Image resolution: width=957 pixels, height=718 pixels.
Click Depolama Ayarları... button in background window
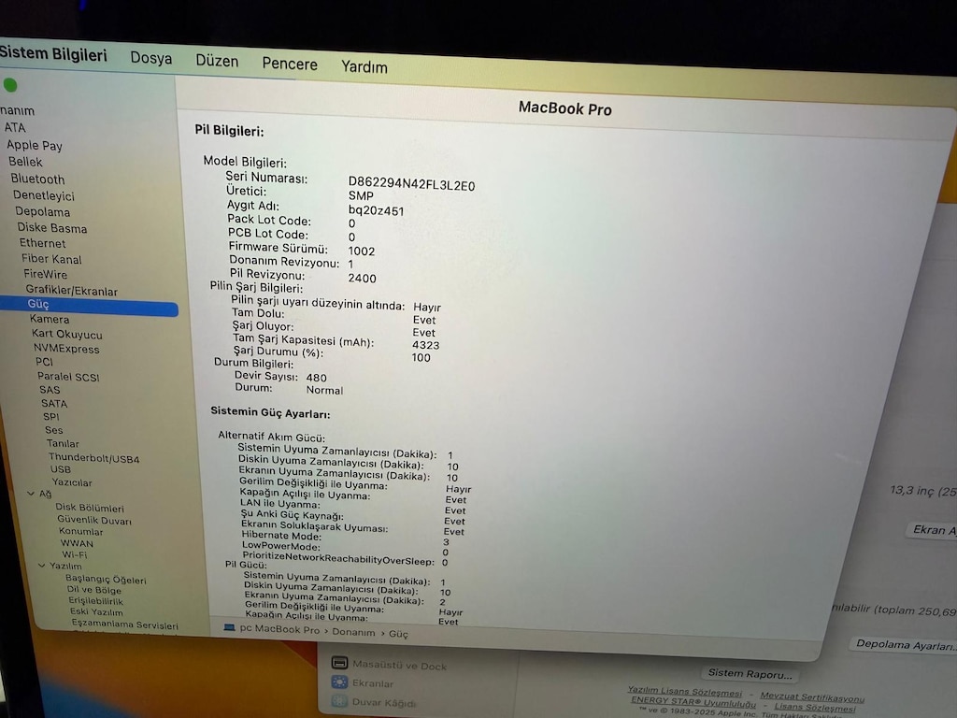[905, 645]
